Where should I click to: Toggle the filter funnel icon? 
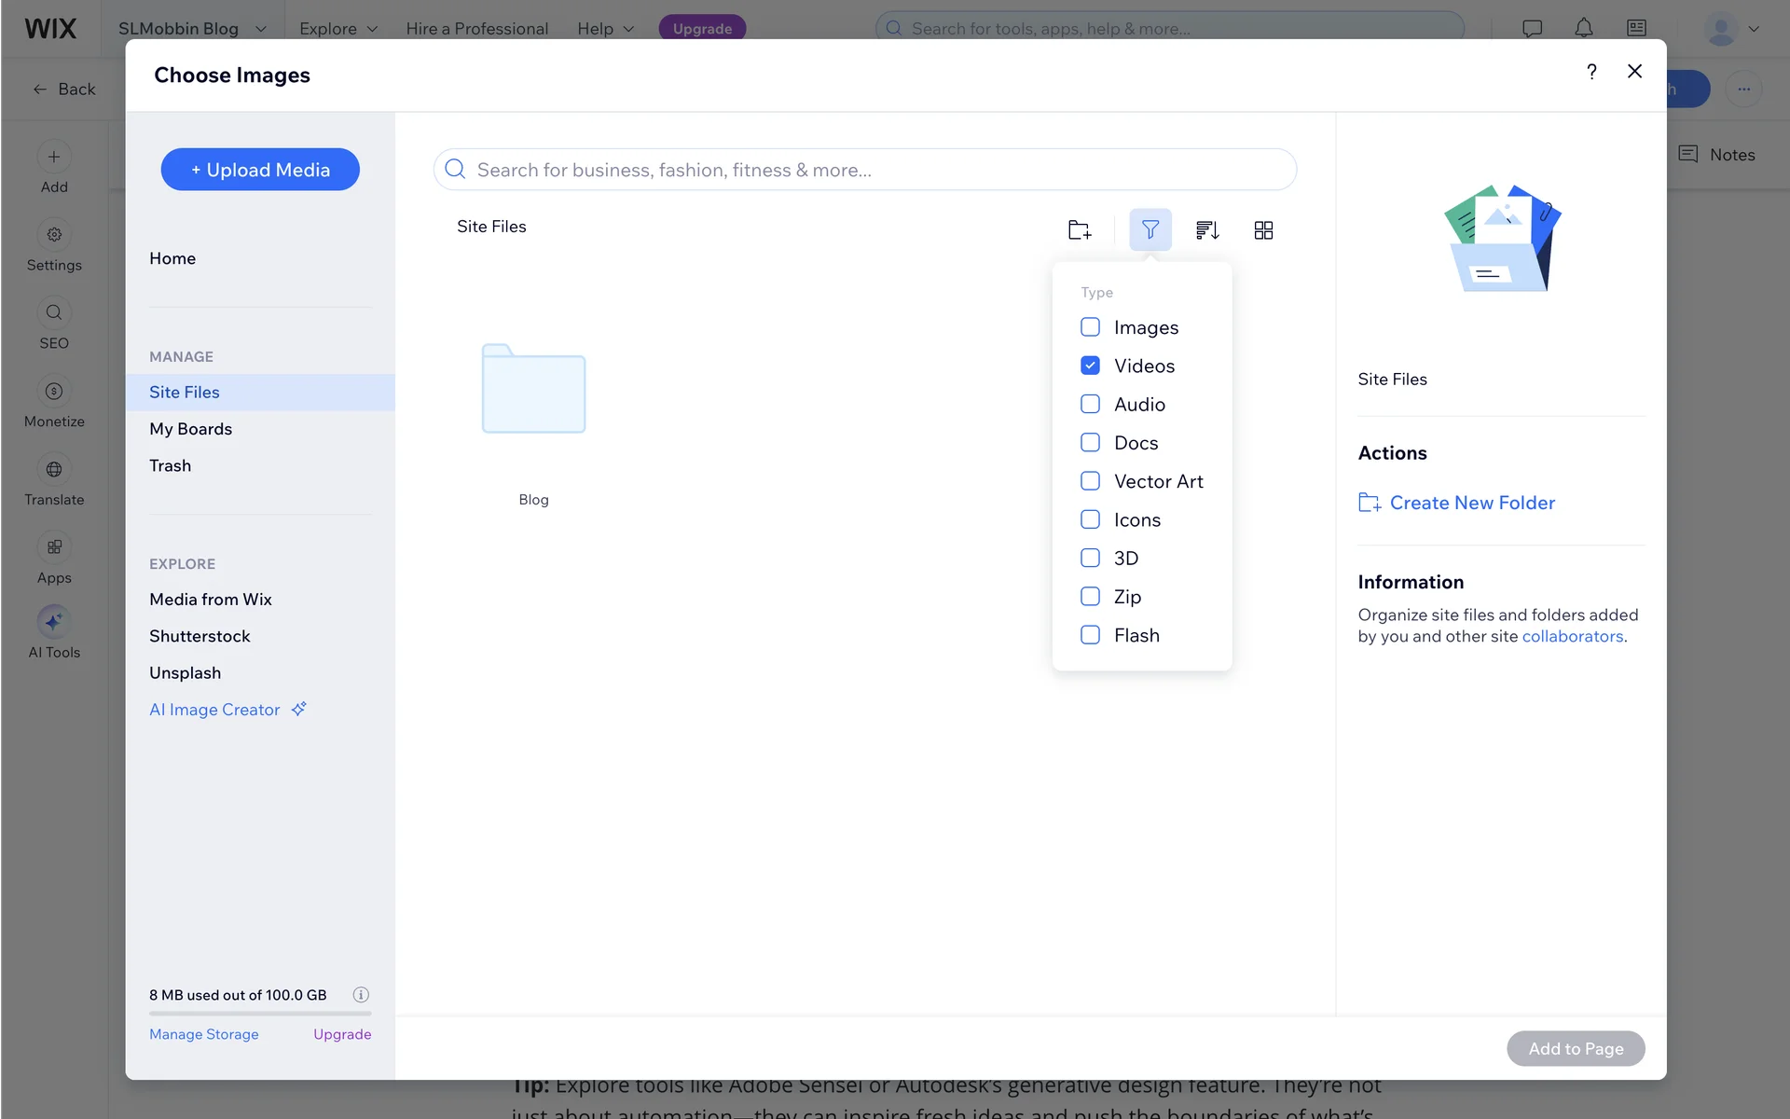click(x=1150, y=229)
